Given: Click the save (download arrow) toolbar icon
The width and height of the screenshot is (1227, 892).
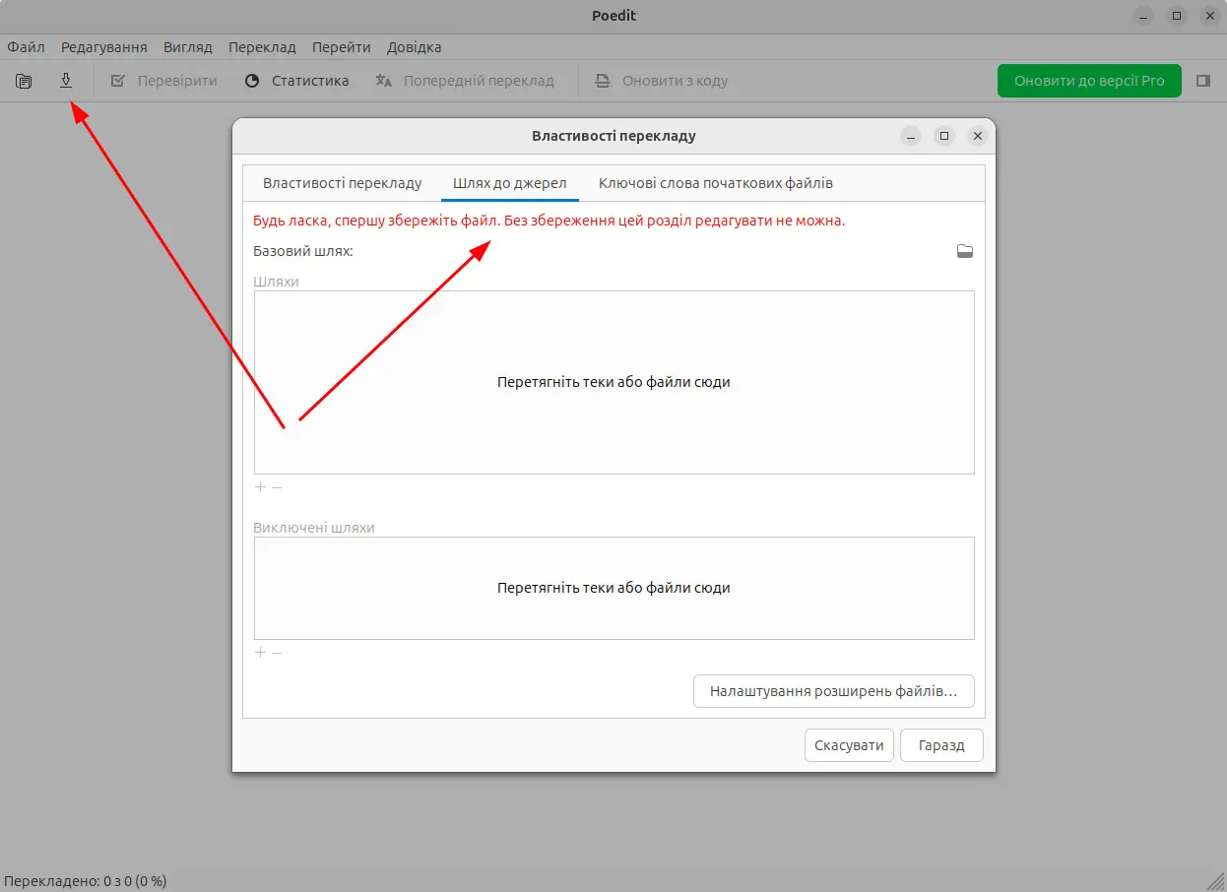Looking at the screenshot, I should [x=66, y=81].
